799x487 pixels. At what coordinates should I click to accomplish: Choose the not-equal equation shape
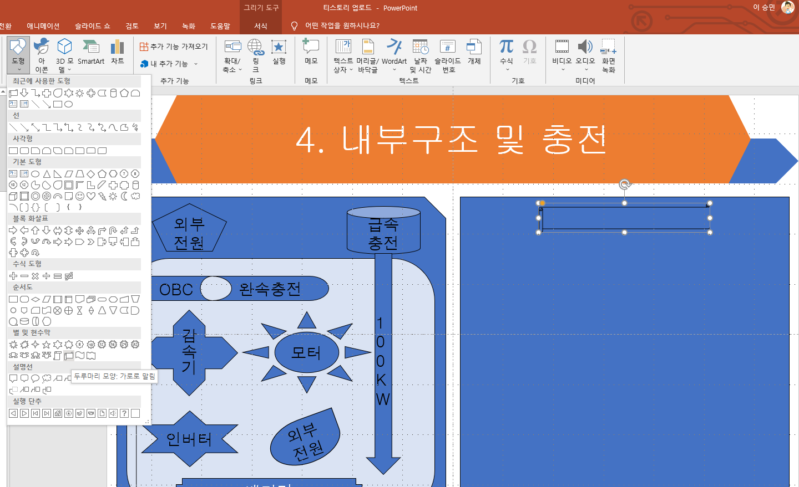click(x=69, y=276)
